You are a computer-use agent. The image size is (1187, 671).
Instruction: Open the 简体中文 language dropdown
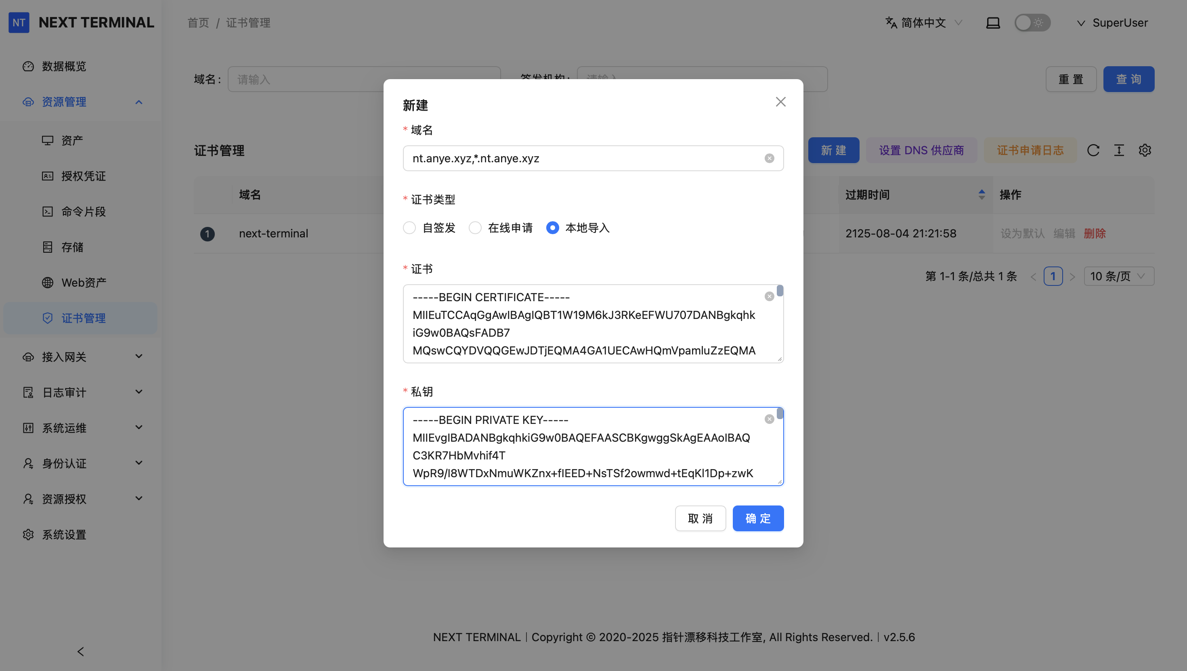pos(923,23)
